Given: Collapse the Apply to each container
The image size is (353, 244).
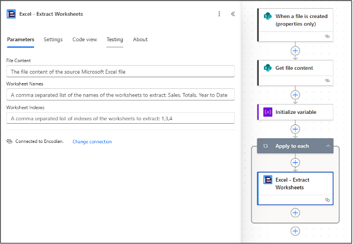Looking at the screenshot, I should 328,146.
